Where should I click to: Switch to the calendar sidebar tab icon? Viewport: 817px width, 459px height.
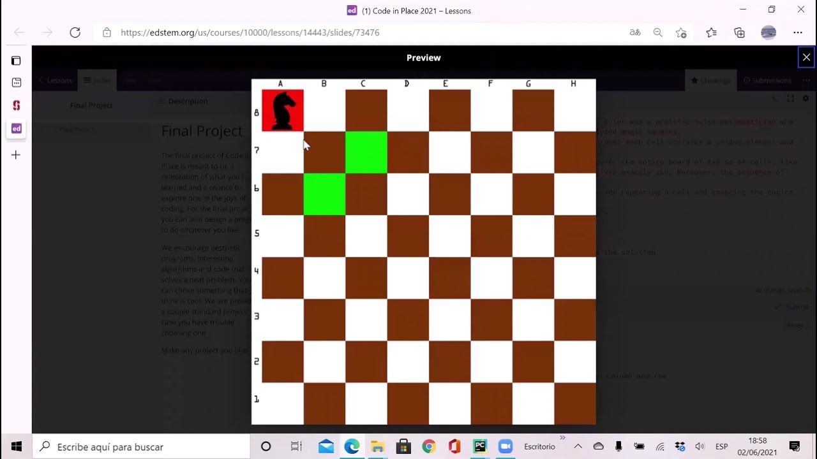tap(16, 82)
